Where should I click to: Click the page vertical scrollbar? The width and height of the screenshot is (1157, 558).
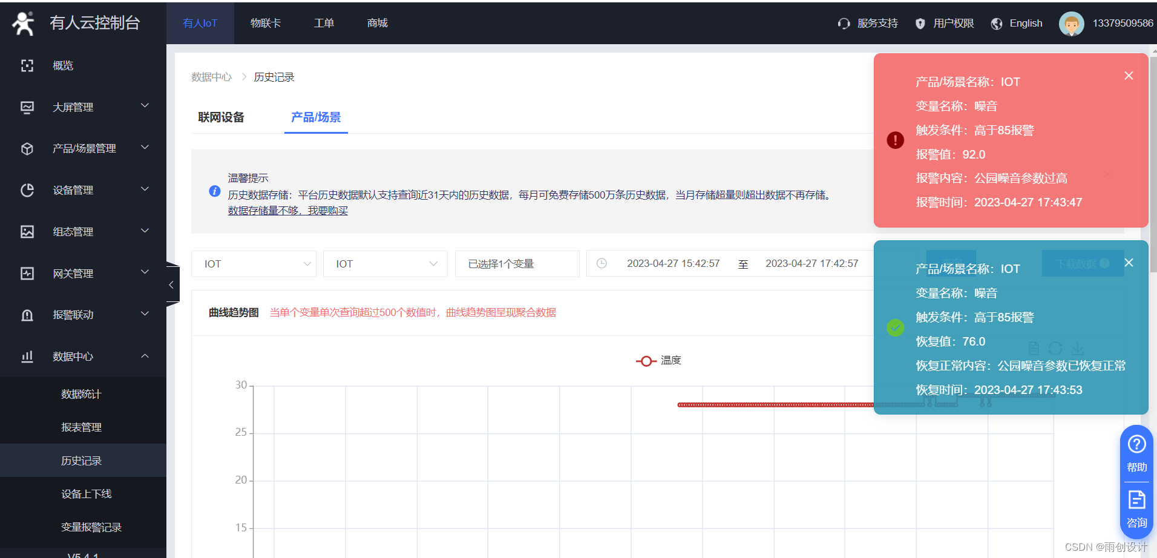point(1153,163)
